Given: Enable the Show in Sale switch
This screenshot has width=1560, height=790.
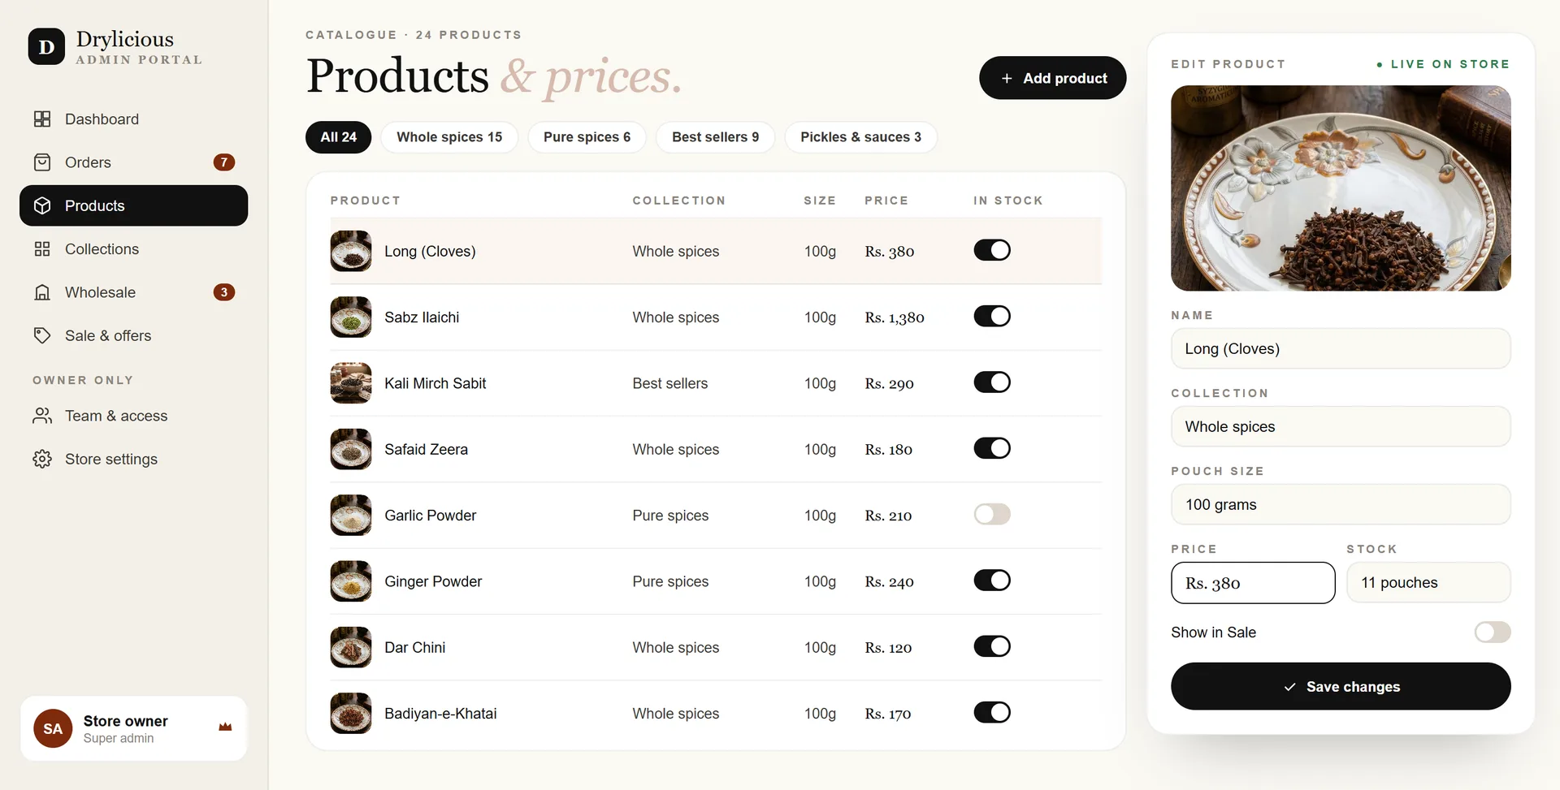Looking at the screenshot, I should pos(1493,632).
